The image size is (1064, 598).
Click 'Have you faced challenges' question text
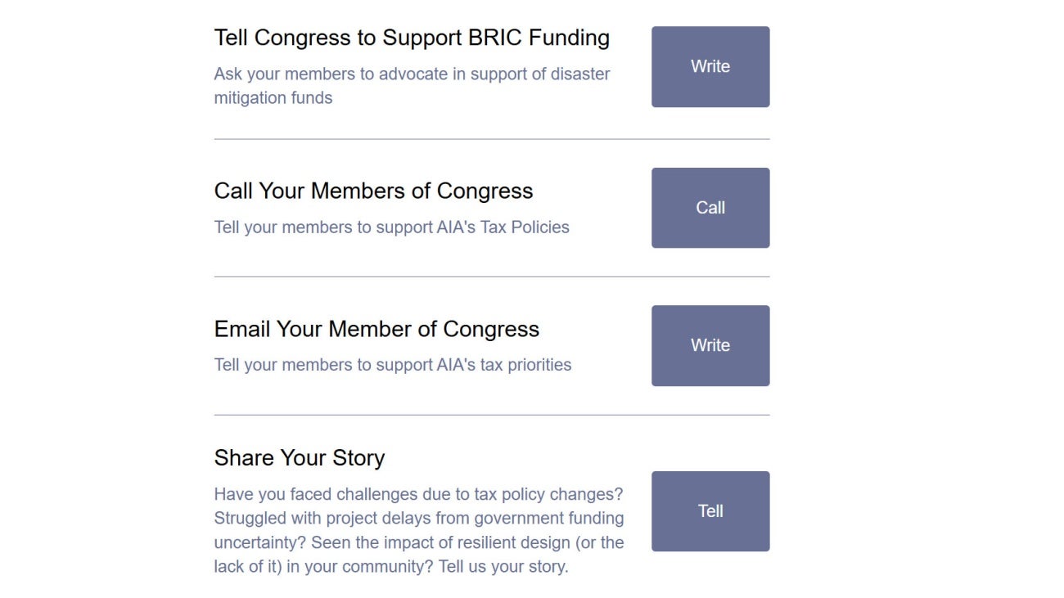coord(418,494)
